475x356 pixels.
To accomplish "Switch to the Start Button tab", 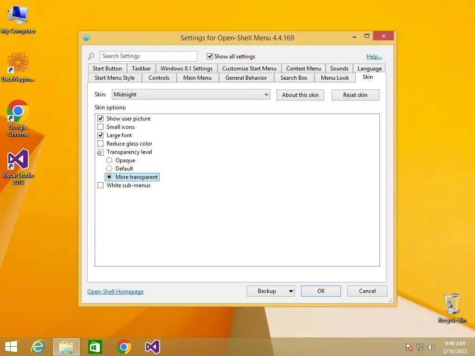I will coord(107,69).
